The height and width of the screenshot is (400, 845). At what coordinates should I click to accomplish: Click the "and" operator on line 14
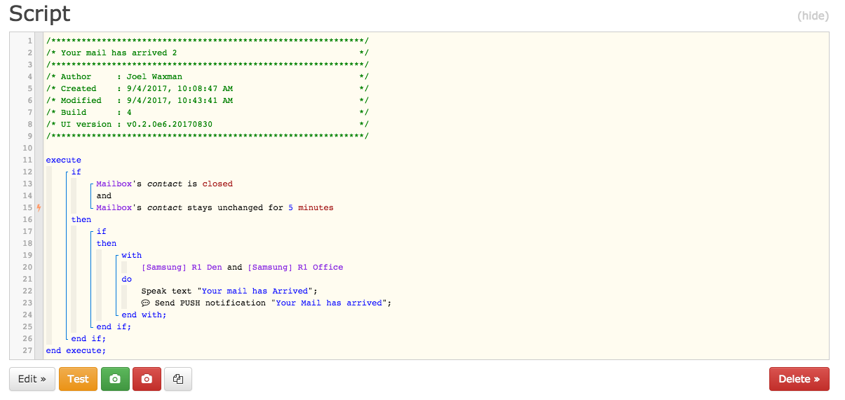point(104,195)
